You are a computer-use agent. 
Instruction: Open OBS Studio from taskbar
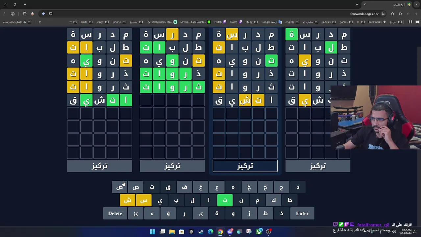click(269, 232)
